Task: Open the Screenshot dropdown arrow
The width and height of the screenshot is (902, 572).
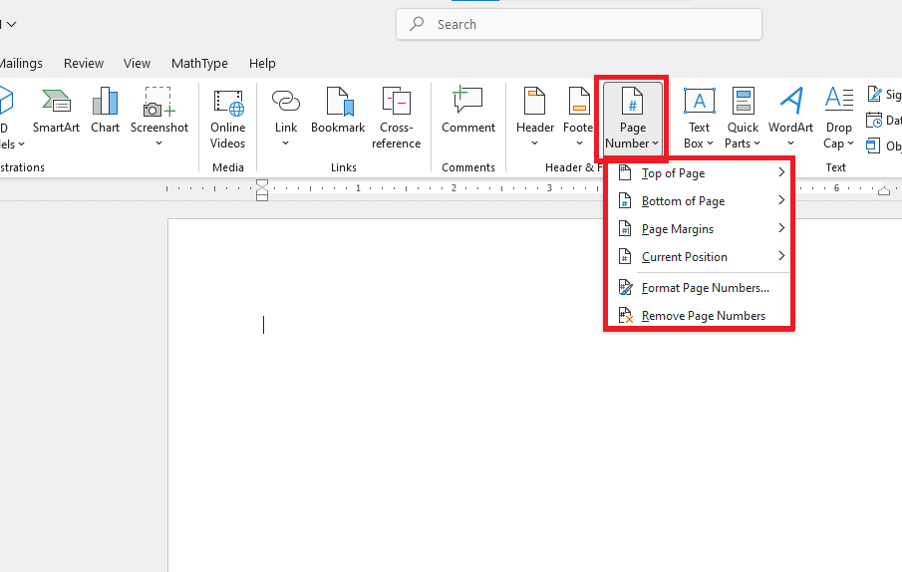Action: point(159,143)
